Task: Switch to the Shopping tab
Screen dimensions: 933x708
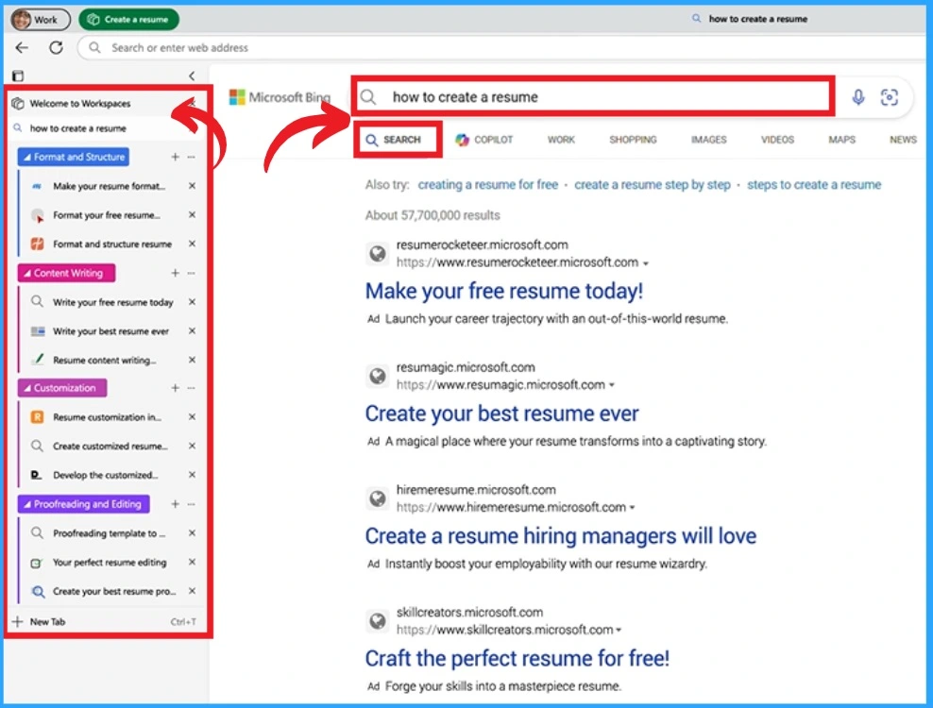Action: pyautogui.click(x=633, y=140)
